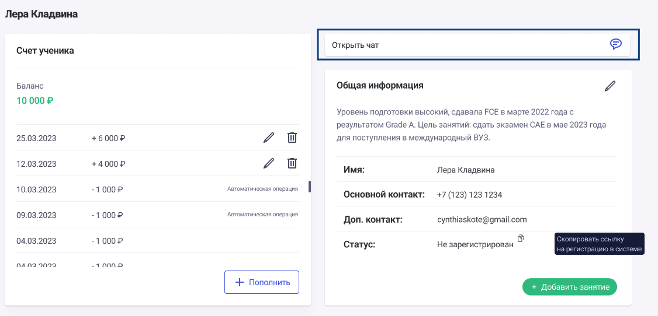This screenshot has height=316, width=658.
Task: Click the Не зарегистрирован status text
Action: [475, 245]
